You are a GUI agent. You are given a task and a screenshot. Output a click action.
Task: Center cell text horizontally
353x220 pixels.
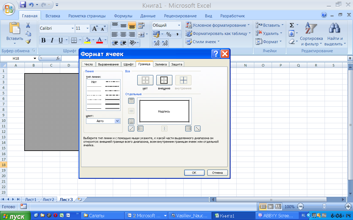click(123, 34)
